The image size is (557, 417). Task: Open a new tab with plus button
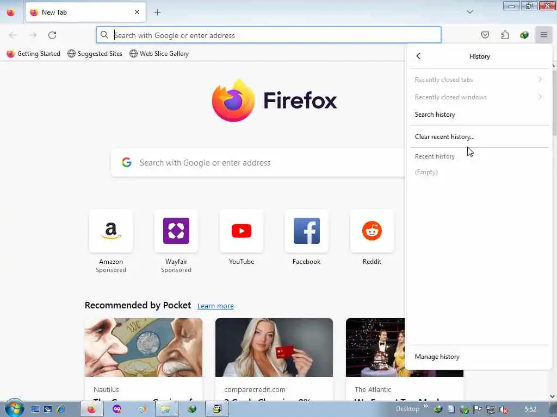pyautogui.click(x=158, y=12)
